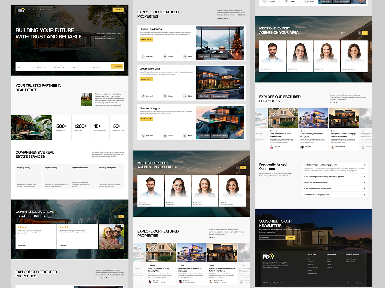Screen dimensions: 385x288
Task: Click the RealEspro logo in the footer
Action: pyautogui.click(x=268, y=257)
